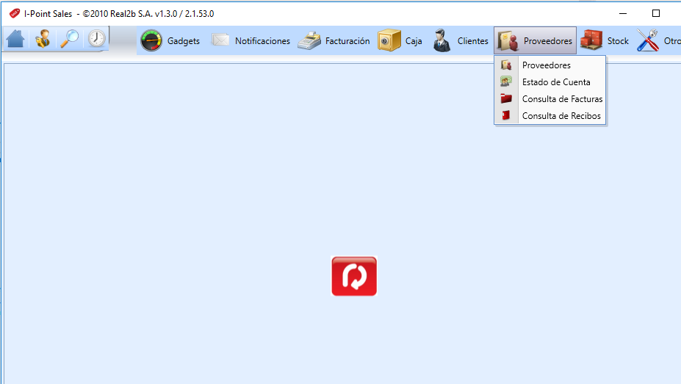The image size is (681, 384).
Task: Click the I-Point Sales title bar app icon
Action: click(15, 13)
